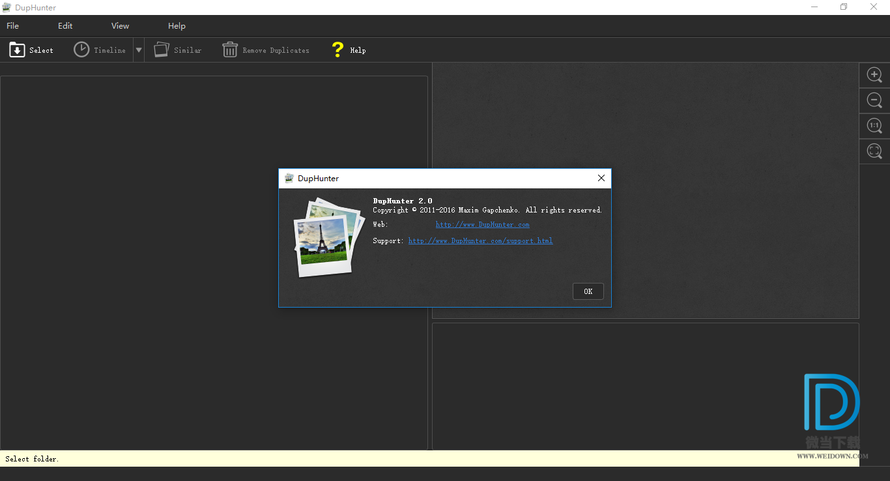Click the About dialog title bar icon
The image size is (890, 481).
(x=289, y=178)
